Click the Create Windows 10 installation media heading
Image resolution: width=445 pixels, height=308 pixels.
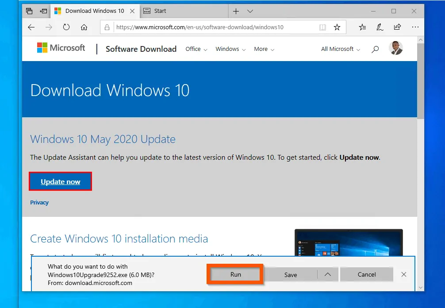click(119, 239)
